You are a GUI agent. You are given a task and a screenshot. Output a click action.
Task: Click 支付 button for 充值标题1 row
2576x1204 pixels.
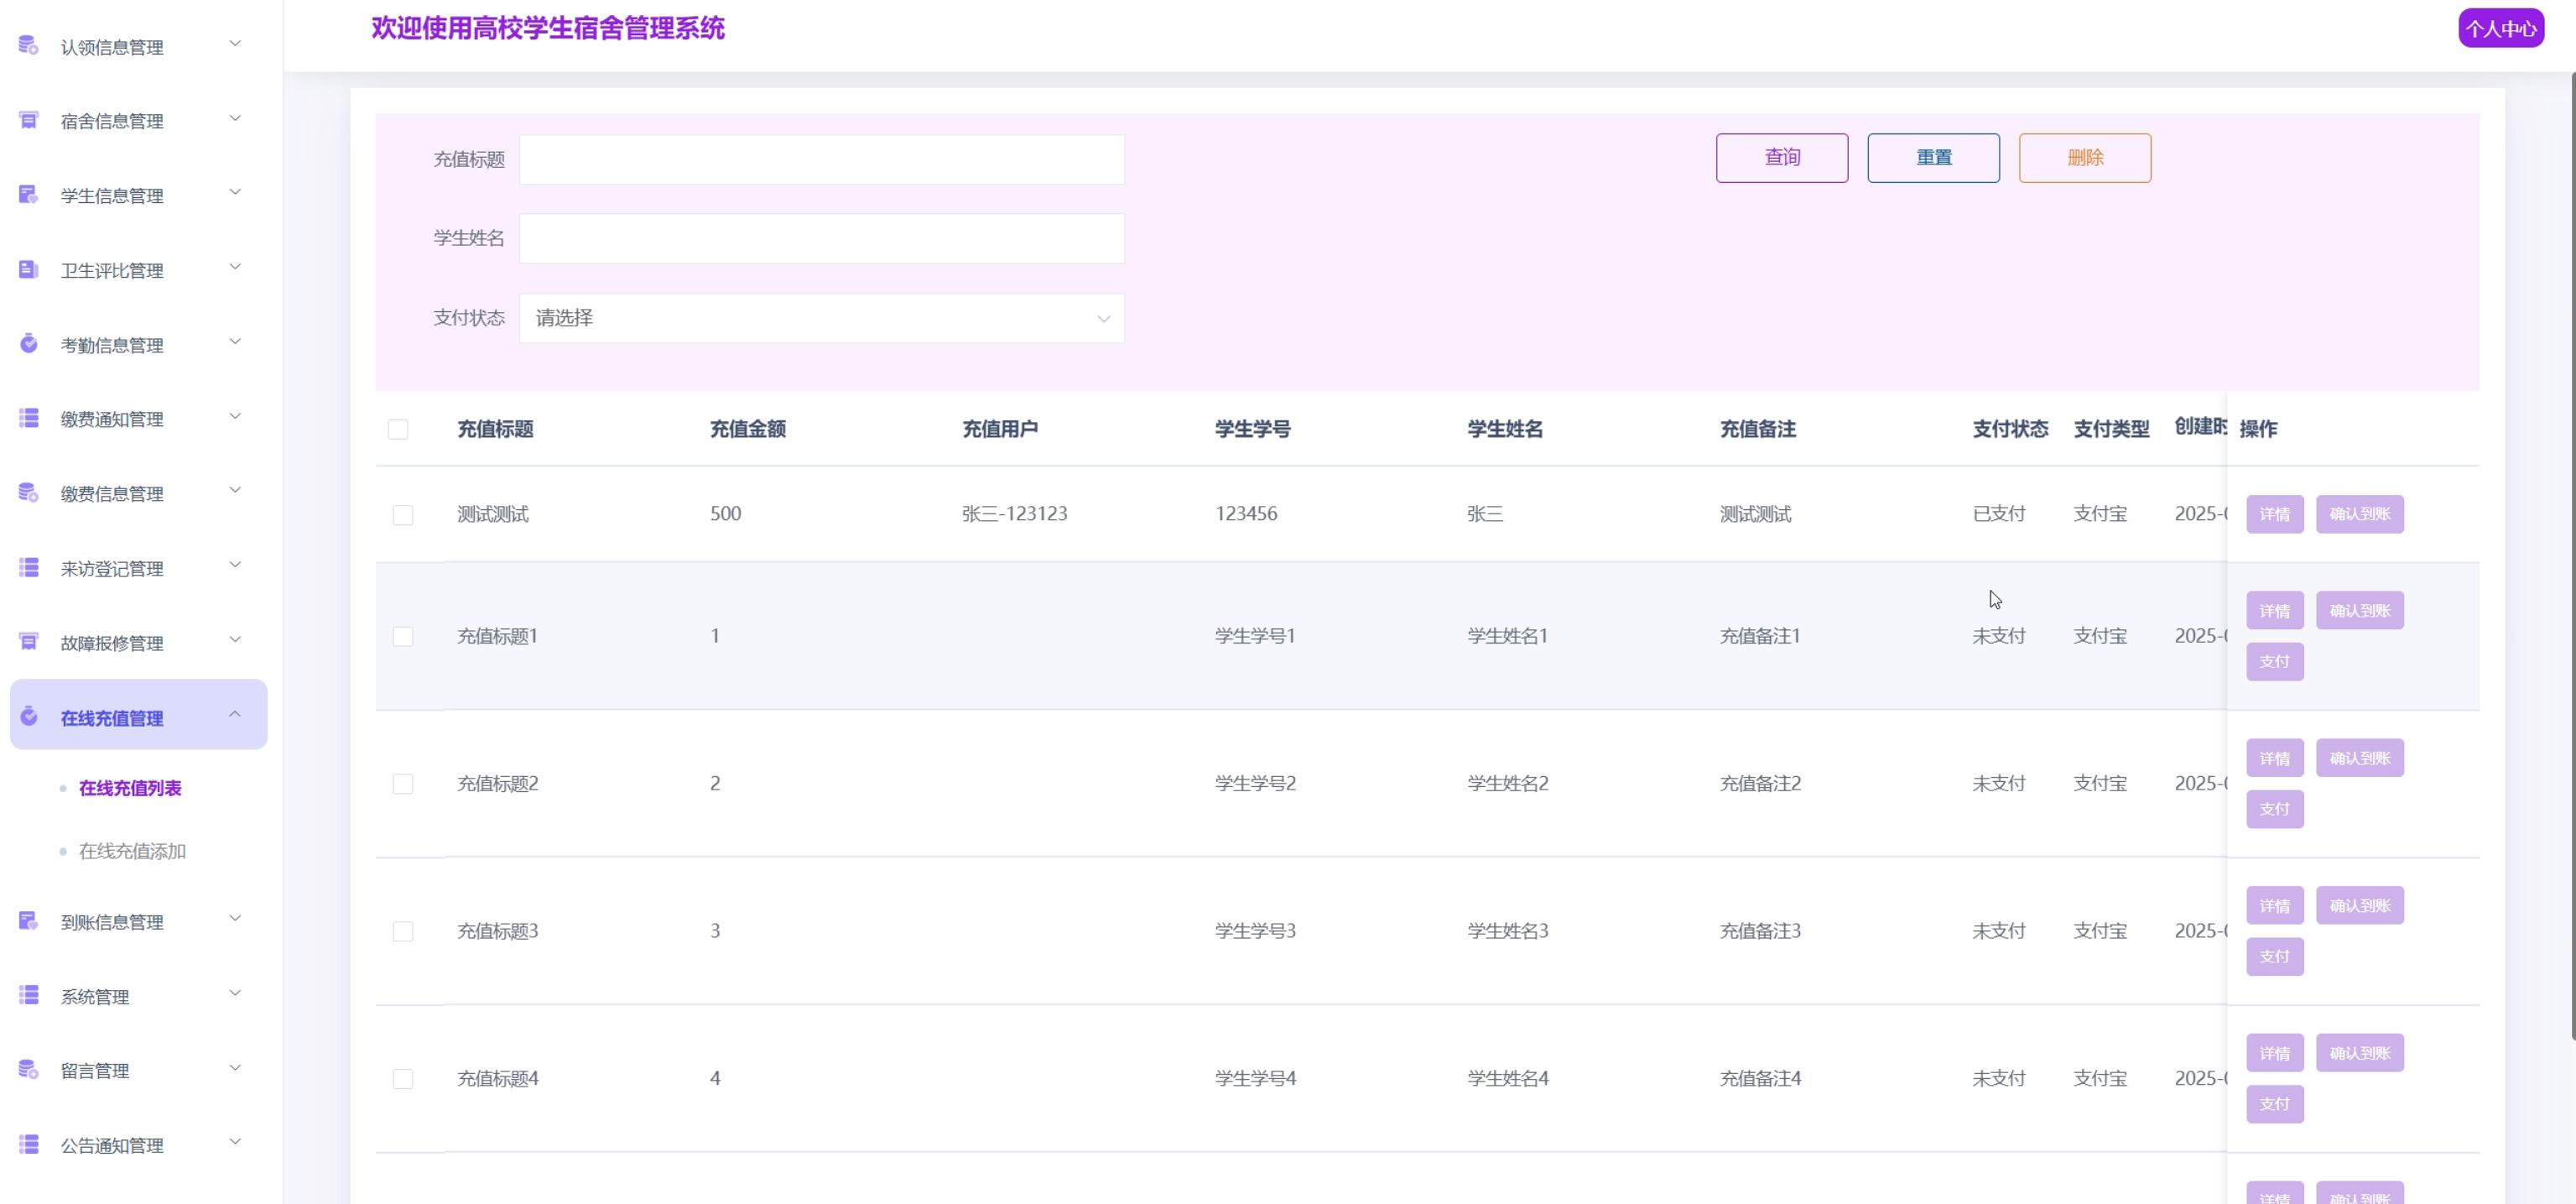(2274, 662)
